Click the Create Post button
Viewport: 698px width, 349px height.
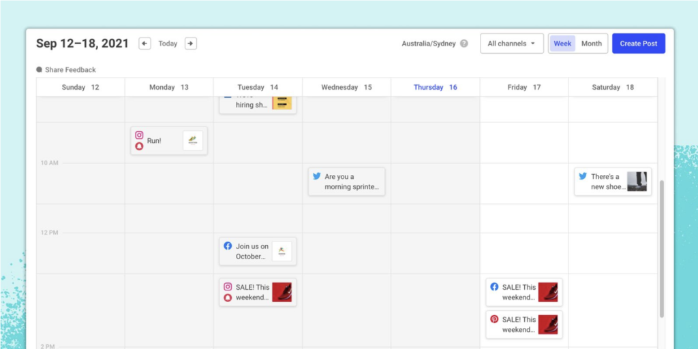click(639, 44)
